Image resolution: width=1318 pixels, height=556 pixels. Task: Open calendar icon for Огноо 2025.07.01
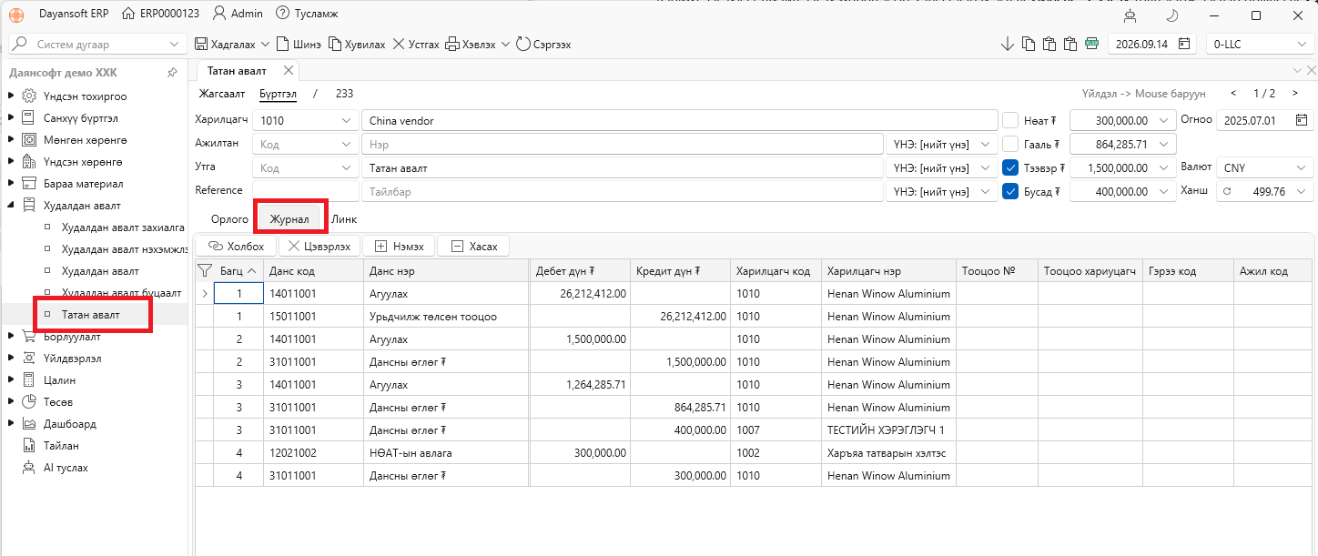[1301, 120]
